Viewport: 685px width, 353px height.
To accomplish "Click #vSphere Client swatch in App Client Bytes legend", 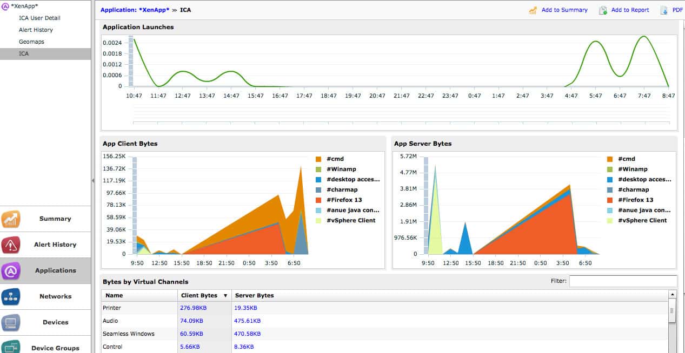I will [318, 220].
